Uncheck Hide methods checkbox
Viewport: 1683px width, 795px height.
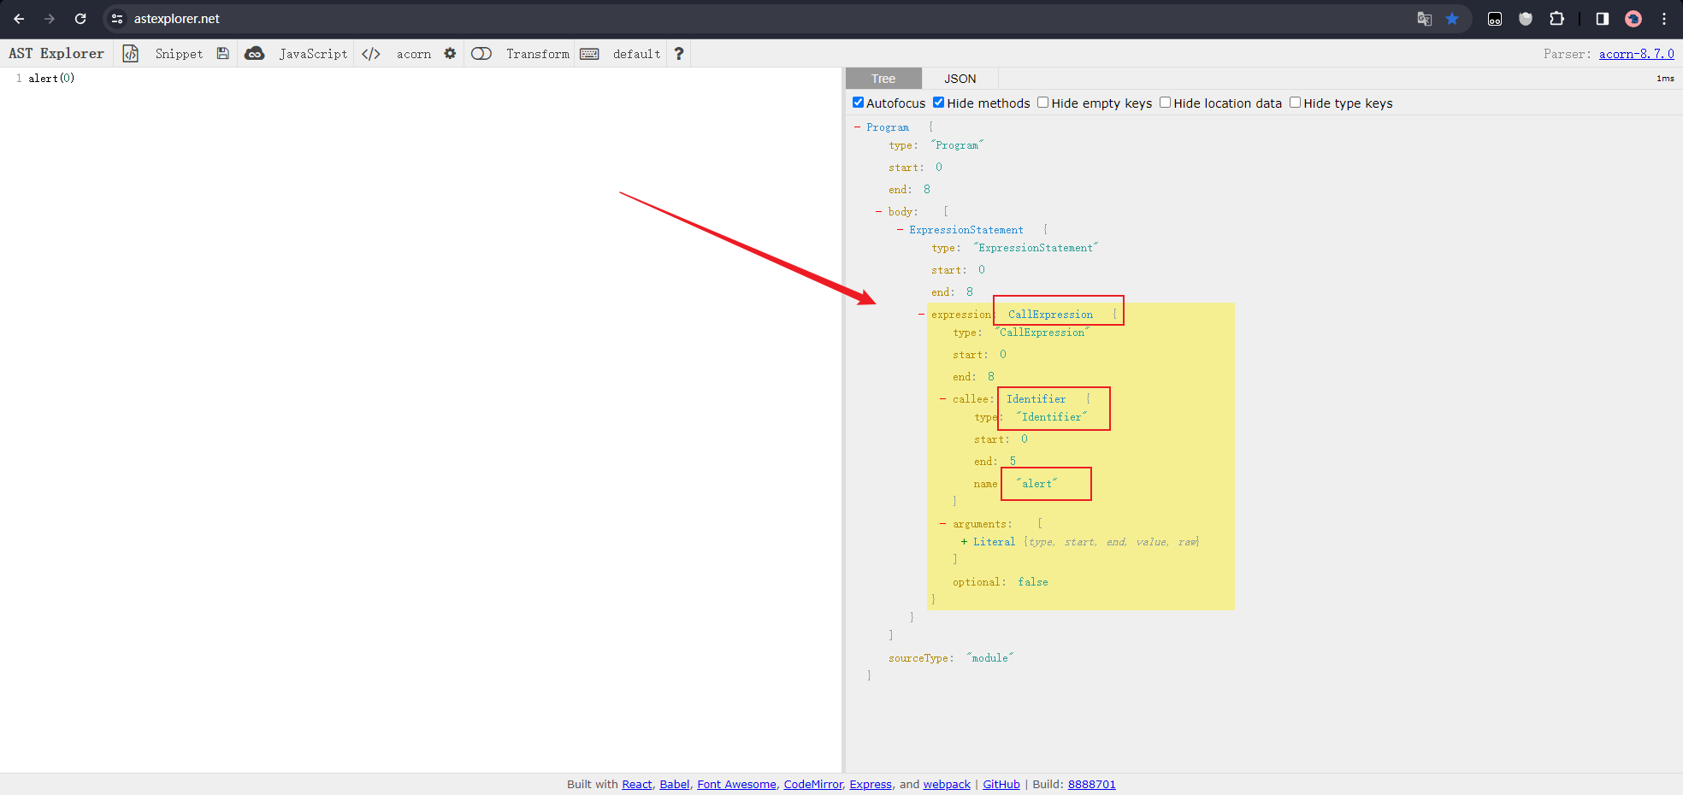point(938,103)
